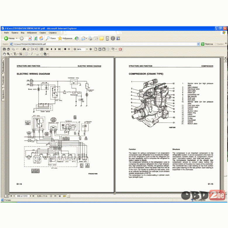Click the yellow key security icon
Viewport: 228px width, 228px height.
[x=65, y=196]
